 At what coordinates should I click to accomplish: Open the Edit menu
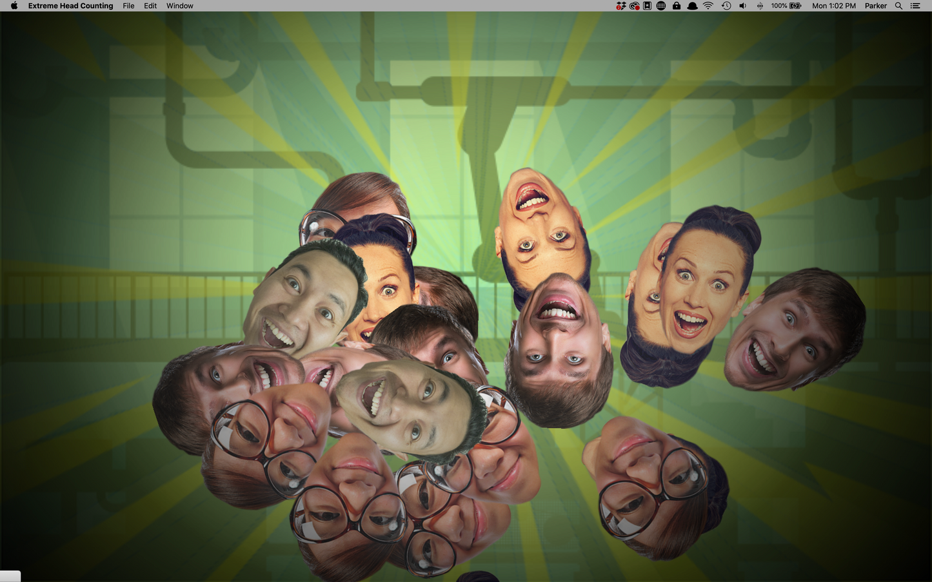click(150, 6)
